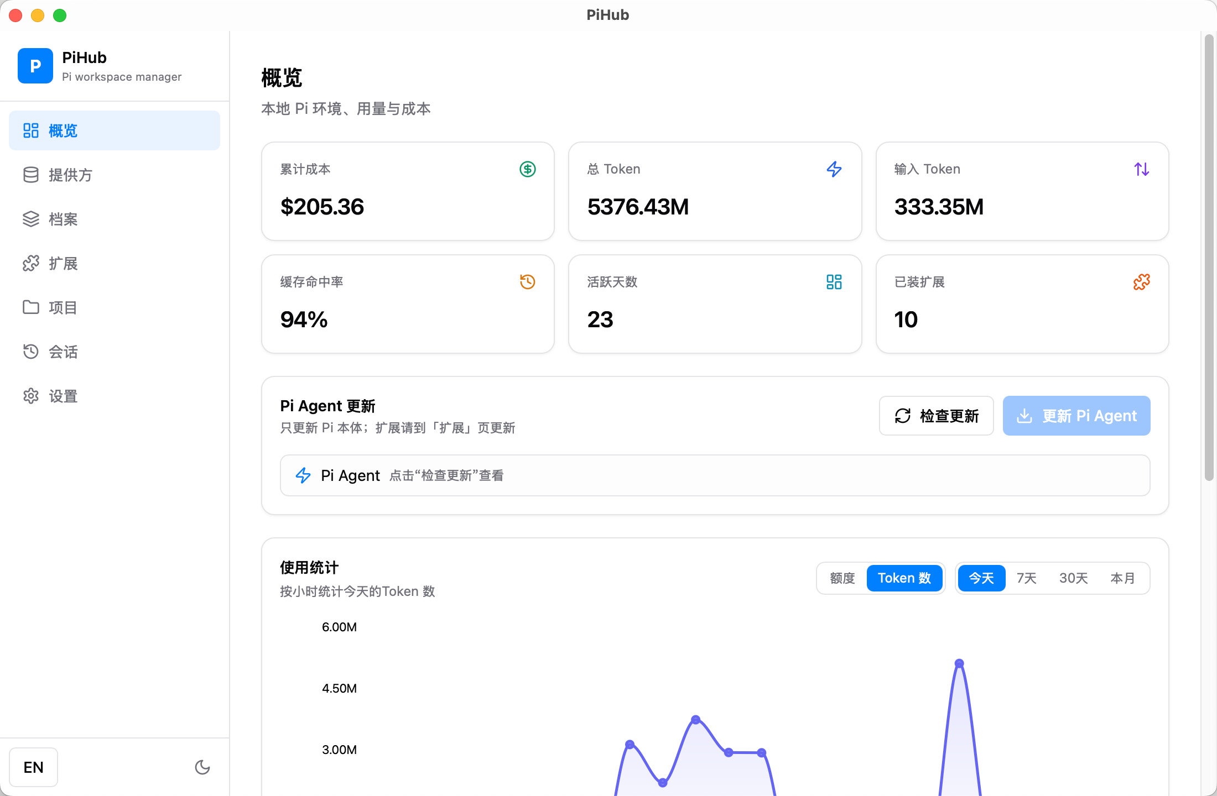Click the lightning icon on 总 Token card
This screenshot has height=796, width=1217.
(x=834, y=169)
